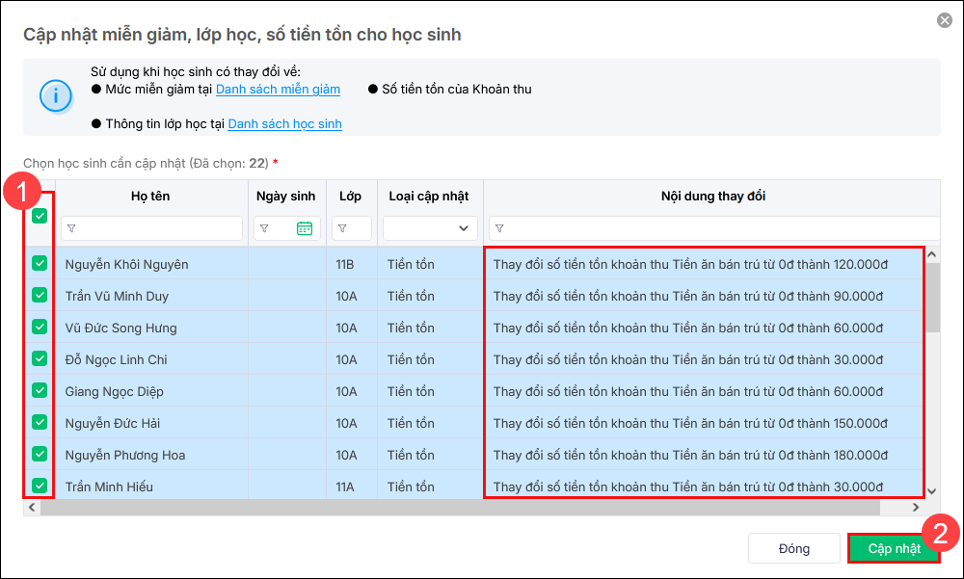Select the Nguyễn Phương Hoa row name
Image resolution: width=964 pixels, height=579 pixels.
[x=125, y=455]
